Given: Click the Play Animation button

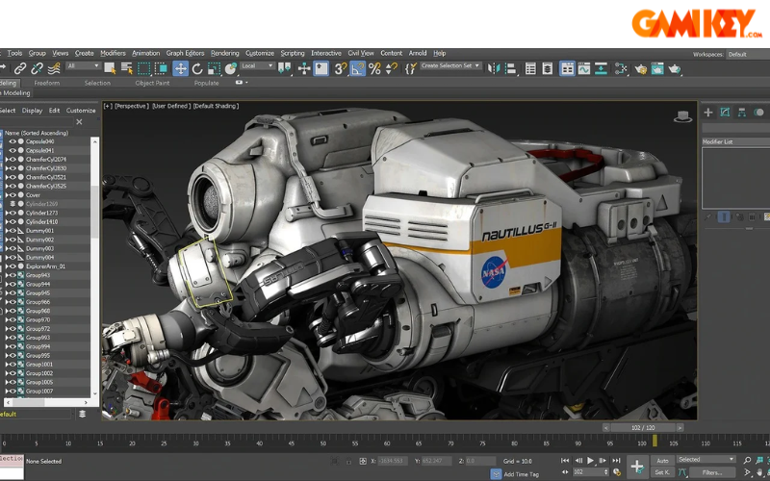Looking at the screenshot, I should pyautogui.click(x=591, y=461).
